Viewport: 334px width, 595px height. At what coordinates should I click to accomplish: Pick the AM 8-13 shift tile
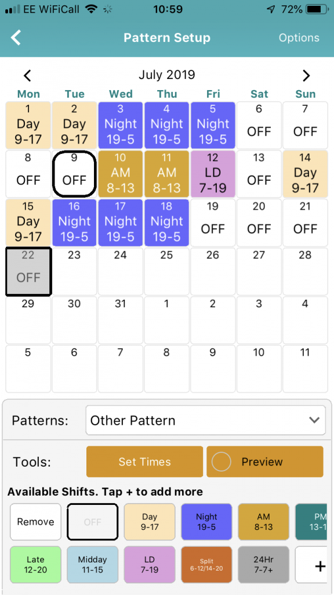click(263, 522)
